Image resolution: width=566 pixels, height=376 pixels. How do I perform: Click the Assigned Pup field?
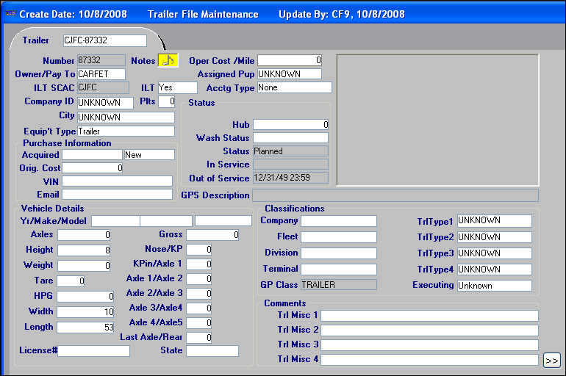(x=290, y=74)
